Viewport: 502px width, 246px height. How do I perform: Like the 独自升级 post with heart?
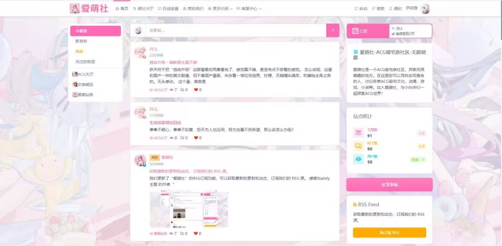(196, 90)
